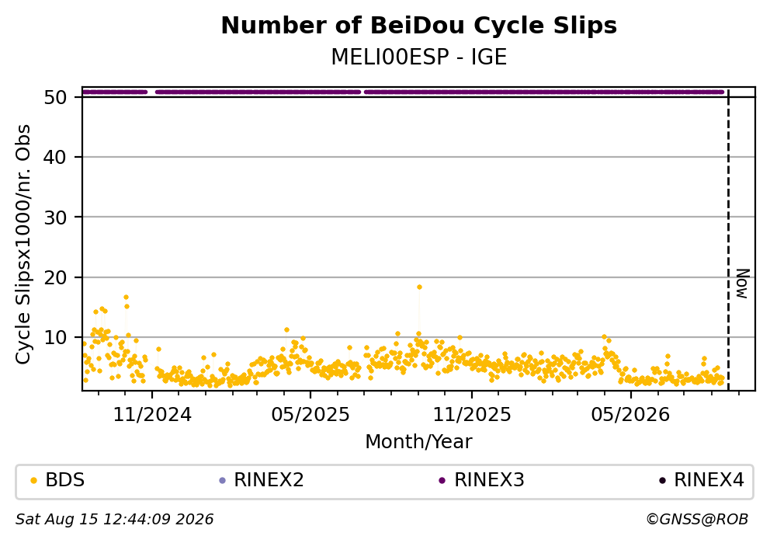The width and height of the screenshot is (770, 543).
Task: Click the ©GNSS@ROB credit text
Action: tap(697, 520)
